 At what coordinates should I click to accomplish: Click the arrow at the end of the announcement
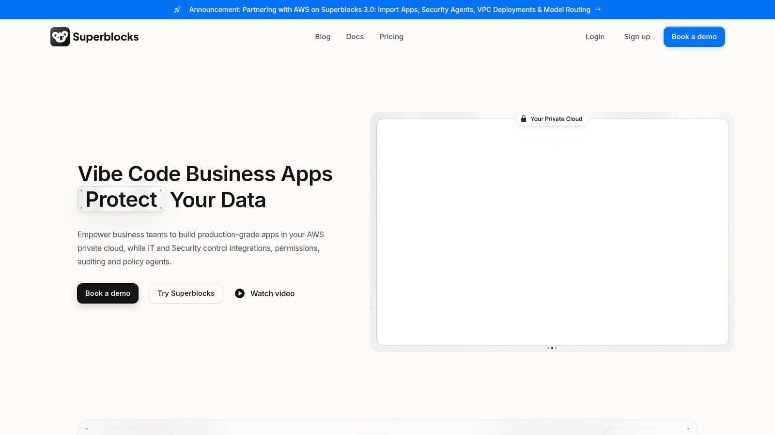coord(598,9)
